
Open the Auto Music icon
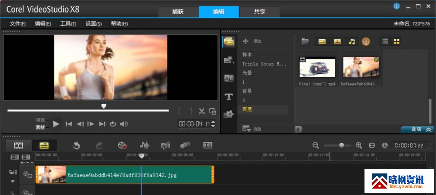[165, 145]
